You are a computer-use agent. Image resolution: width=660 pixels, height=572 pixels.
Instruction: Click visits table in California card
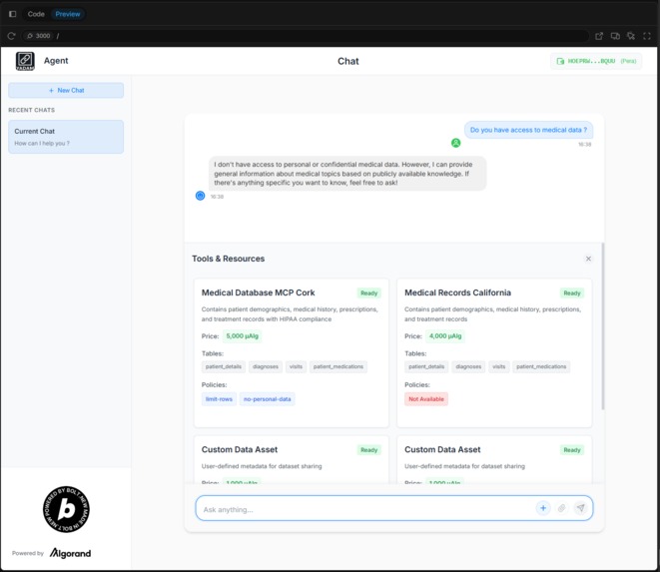point(499,366)
